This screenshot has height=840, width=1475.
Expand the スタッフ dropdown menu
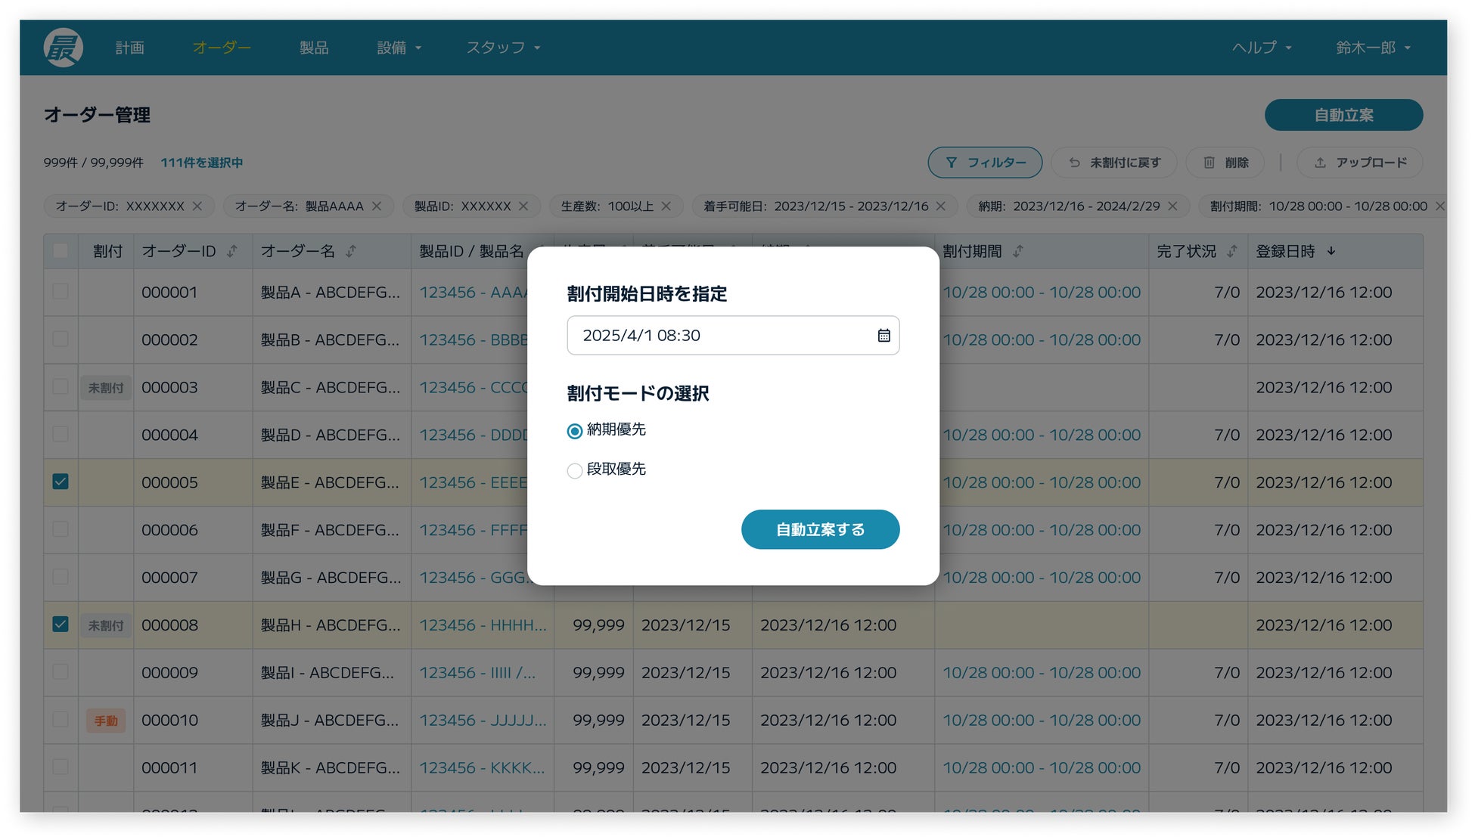tap(503, 48)
